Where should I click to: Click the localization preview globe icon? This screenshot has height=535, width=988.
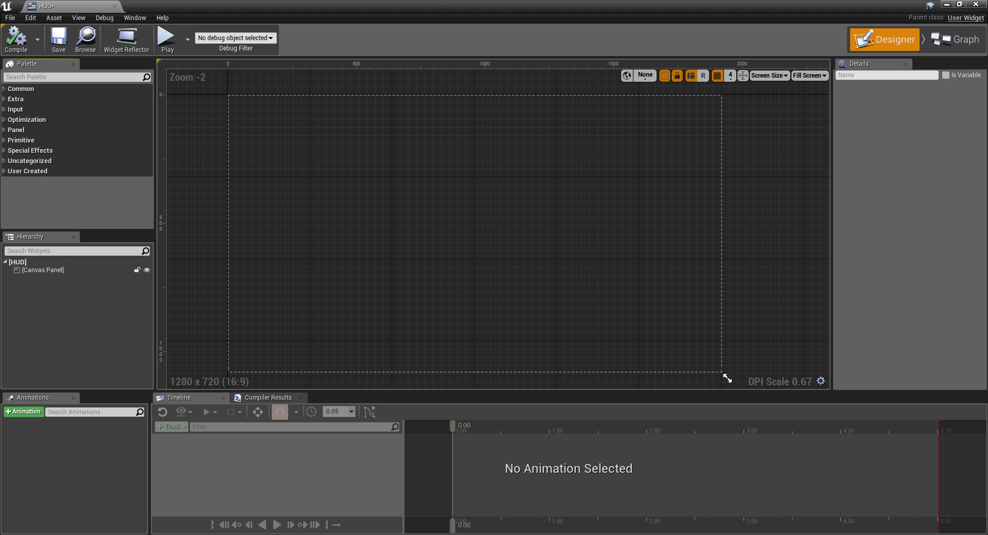click(x=627, y=75)
